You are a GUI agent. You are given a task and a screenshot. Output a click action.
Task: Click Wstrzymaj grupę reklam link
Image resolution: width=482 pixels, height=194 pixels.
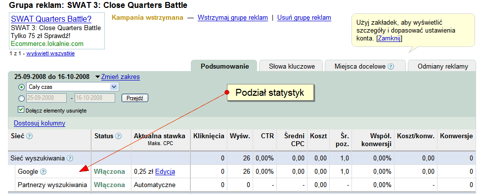click(x=233, y=17)
